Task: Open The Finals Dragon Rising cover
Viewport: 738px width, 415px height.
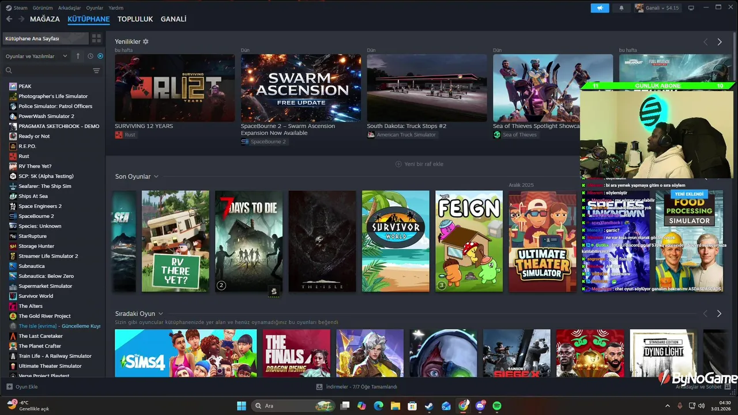Action: point(296,353)
